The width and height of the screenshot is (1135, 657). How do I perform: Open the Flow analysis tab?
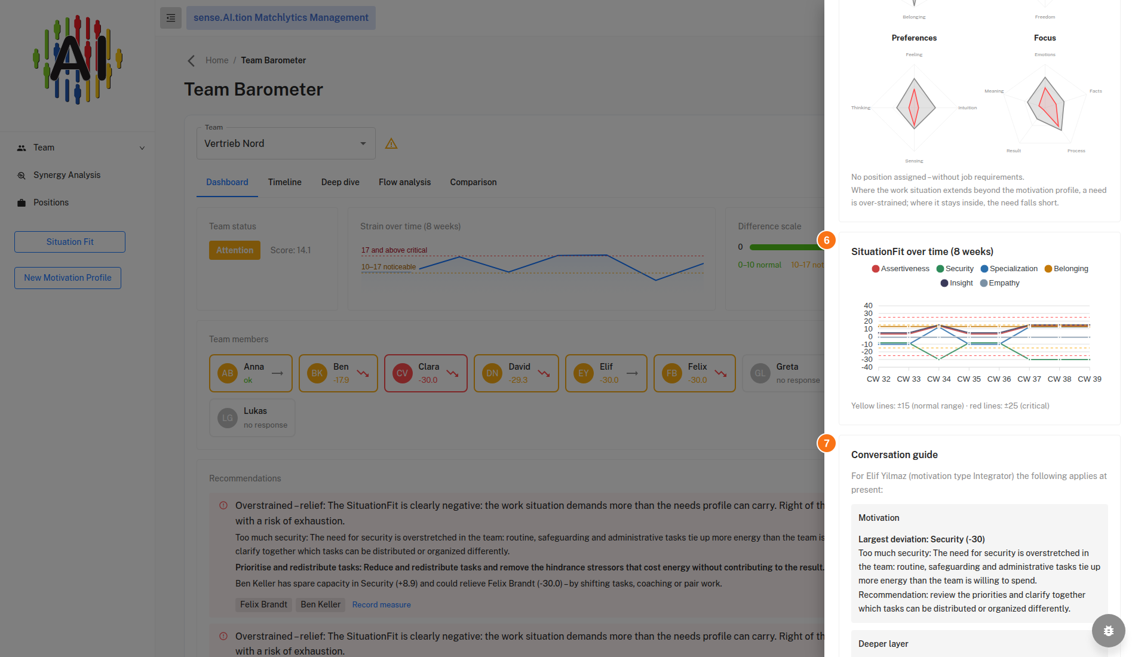pyautogui.click(x=404, y=182)
